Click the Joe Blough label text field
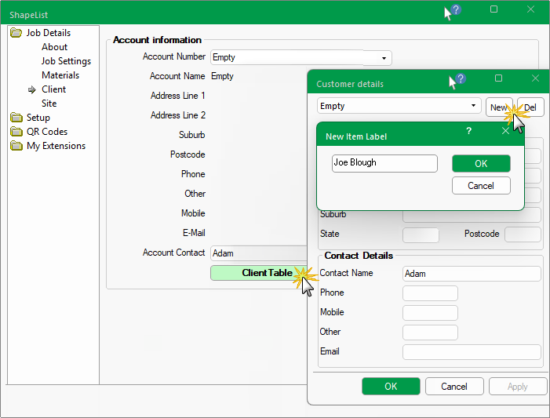The height and width of the screenshot is (418, 550). pyautogui.click(x=384, y=163)
